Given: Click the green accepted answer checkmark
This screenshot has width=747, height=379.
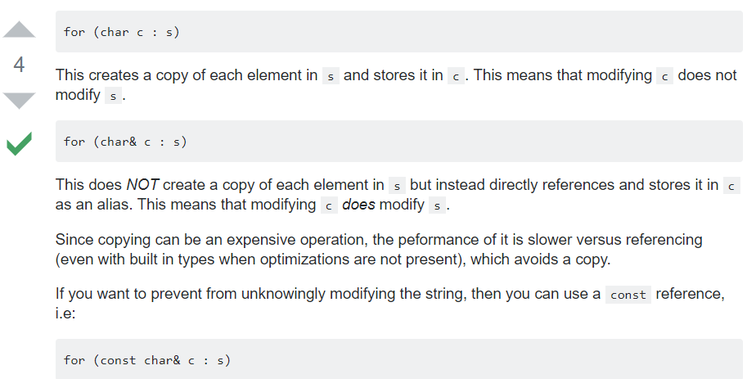Looking at the screenshot, I should 20,145.
